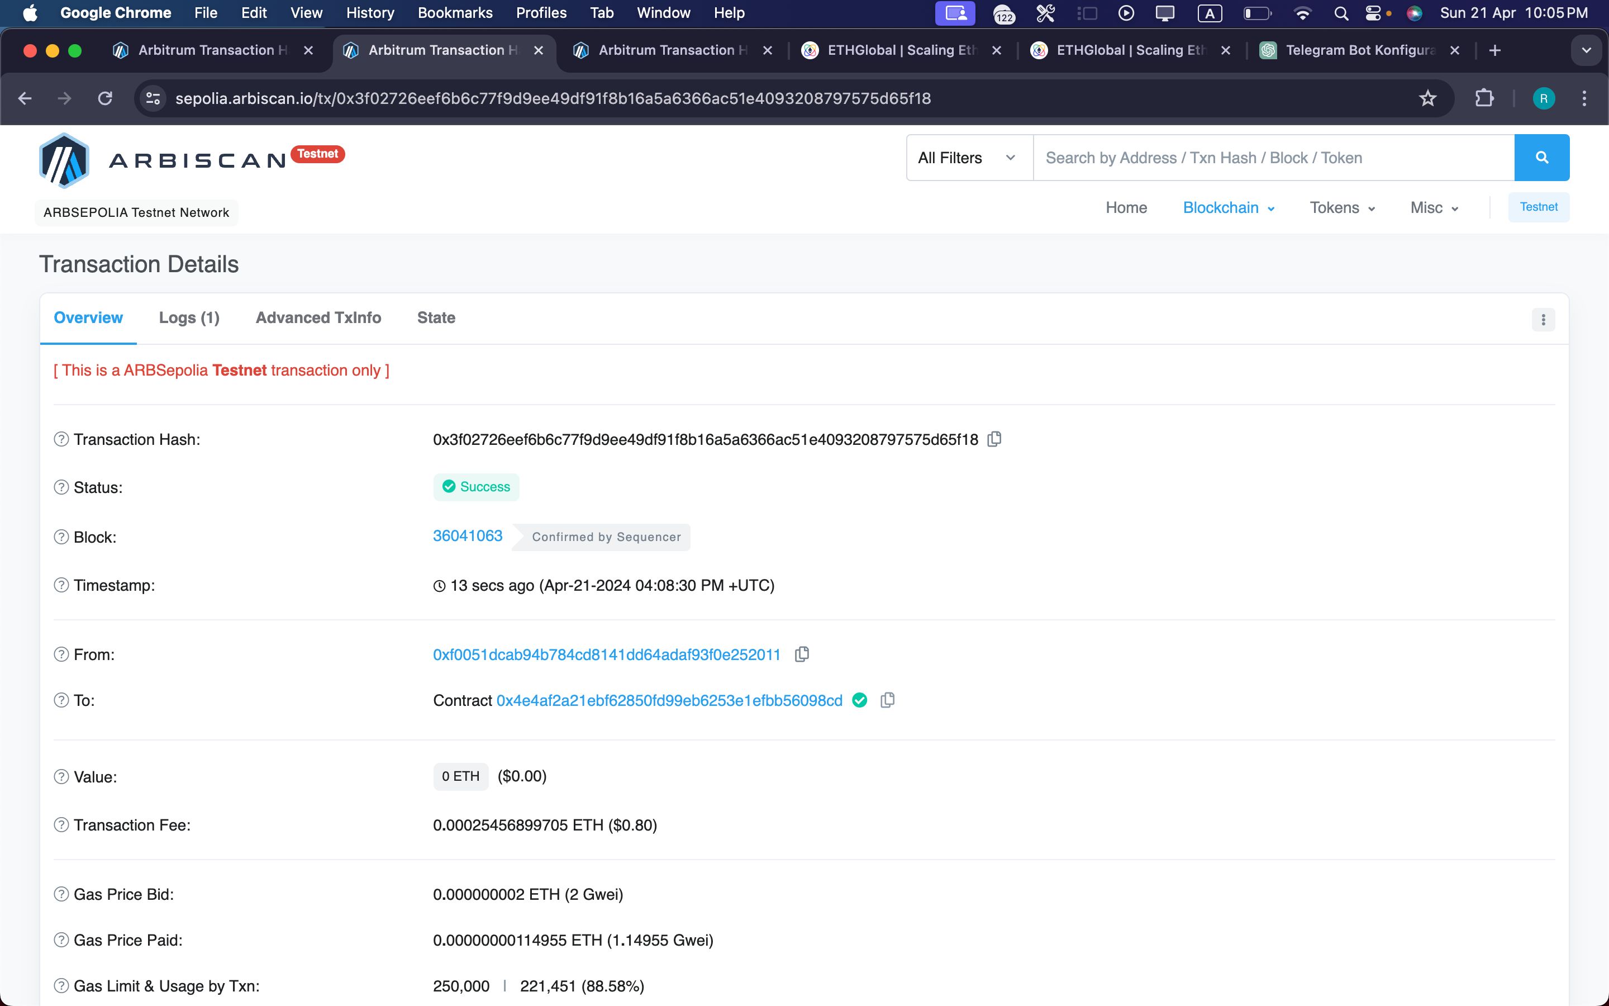Switch to first Arbitrum Transaction browser tab

[x=213, y=50]
